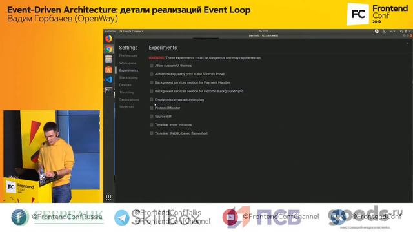Open the Shortcuts settings tab
The image size is (413, 232).
pyautogui.click(x=126, y=107)
